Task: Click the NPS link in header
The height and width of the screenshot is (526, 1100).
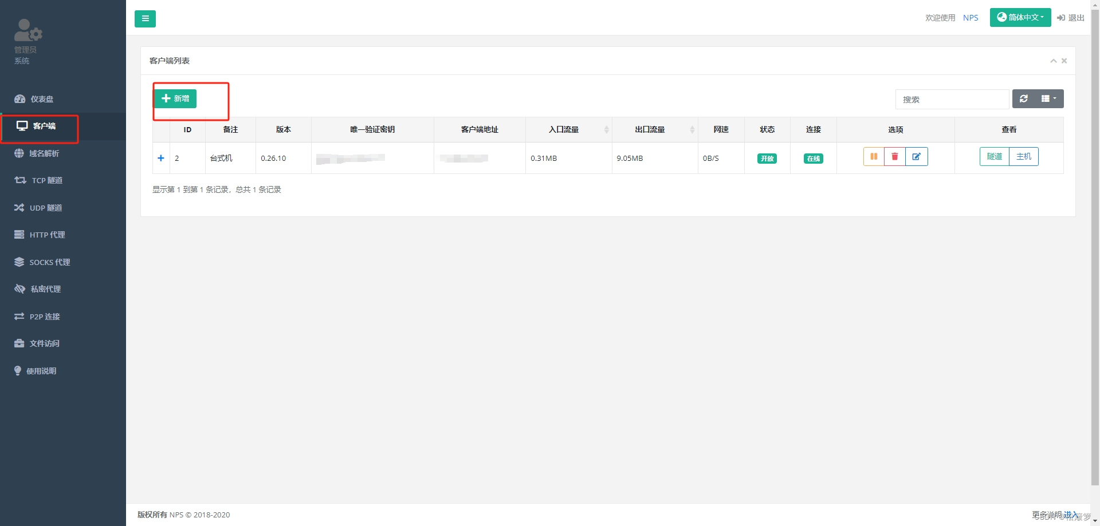Action: [x=971, y=18]
